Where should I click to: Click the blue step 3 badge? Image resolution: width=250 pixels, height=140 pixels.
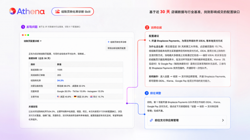147,93
